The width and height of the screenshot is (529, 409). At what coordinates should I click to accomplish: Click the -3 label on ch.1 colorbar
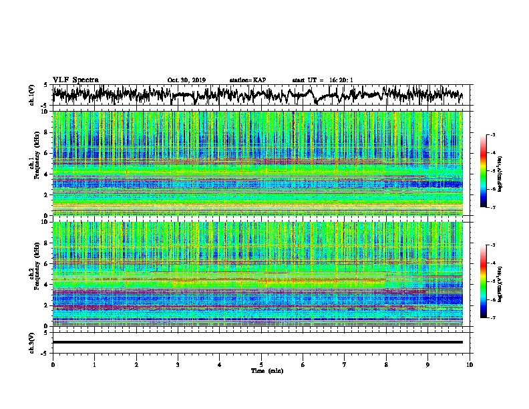[492, 134]
